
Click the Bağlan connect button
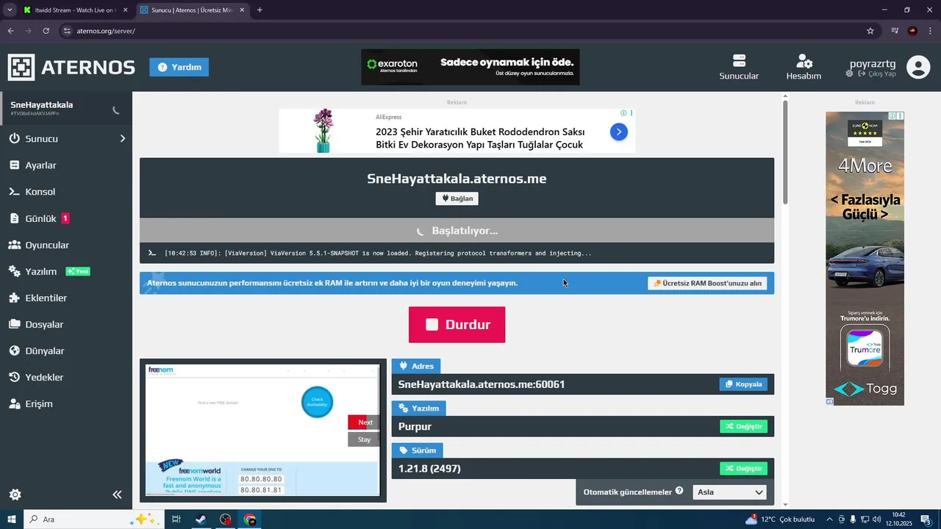coord(457,198)
